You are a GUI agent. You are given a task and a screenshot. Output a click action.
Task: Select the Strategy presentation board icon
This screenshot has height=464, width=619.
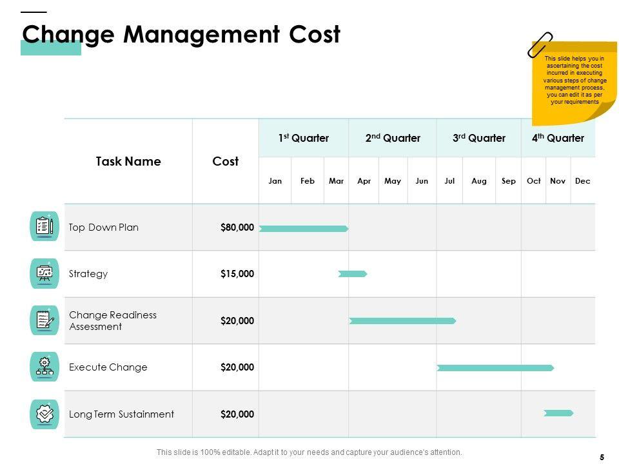tap(44, 273)
